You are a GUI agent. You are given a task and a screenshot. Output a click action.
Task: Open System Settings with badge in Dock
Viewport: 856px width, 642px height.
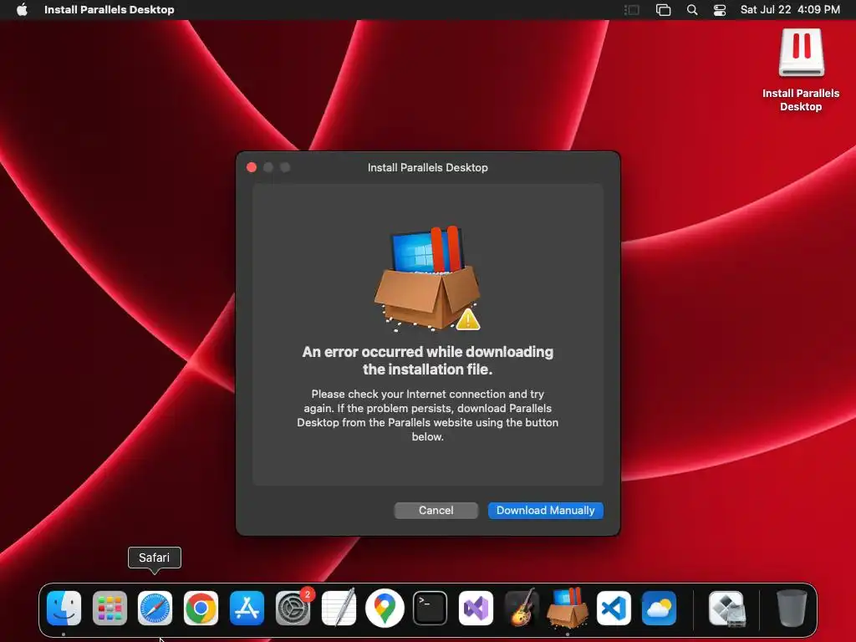click(x=293, y=609)
